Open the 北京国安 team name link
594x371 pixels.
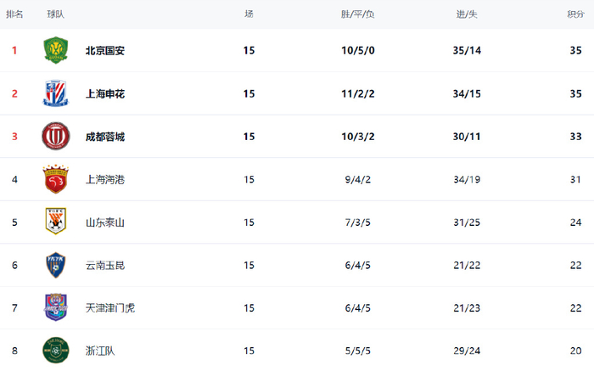pyautogui.click(x=105, y=50)
